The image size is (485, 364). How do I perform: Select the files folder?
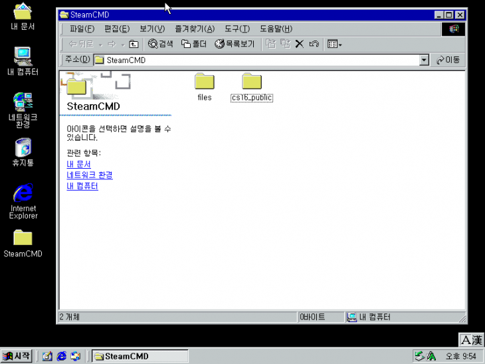point(205,87)
